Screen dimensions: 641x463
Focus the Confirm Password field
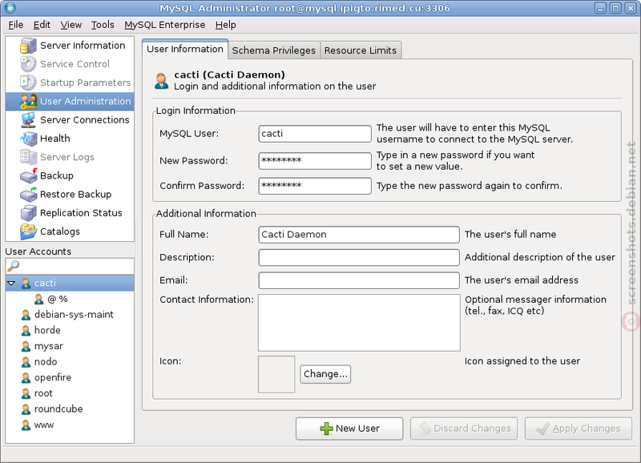(315, 186)
